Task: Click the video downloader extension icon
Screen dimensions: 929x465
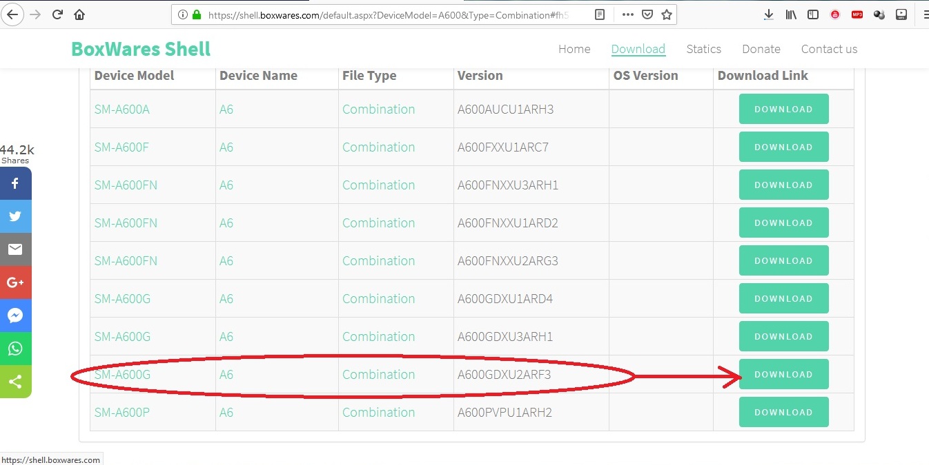Action: [901, 14]
